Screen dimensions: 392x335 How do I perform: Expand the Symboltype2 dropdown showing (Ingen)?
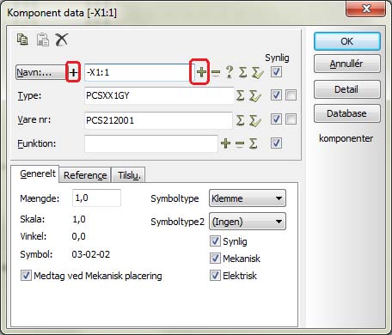click(248, 222)
